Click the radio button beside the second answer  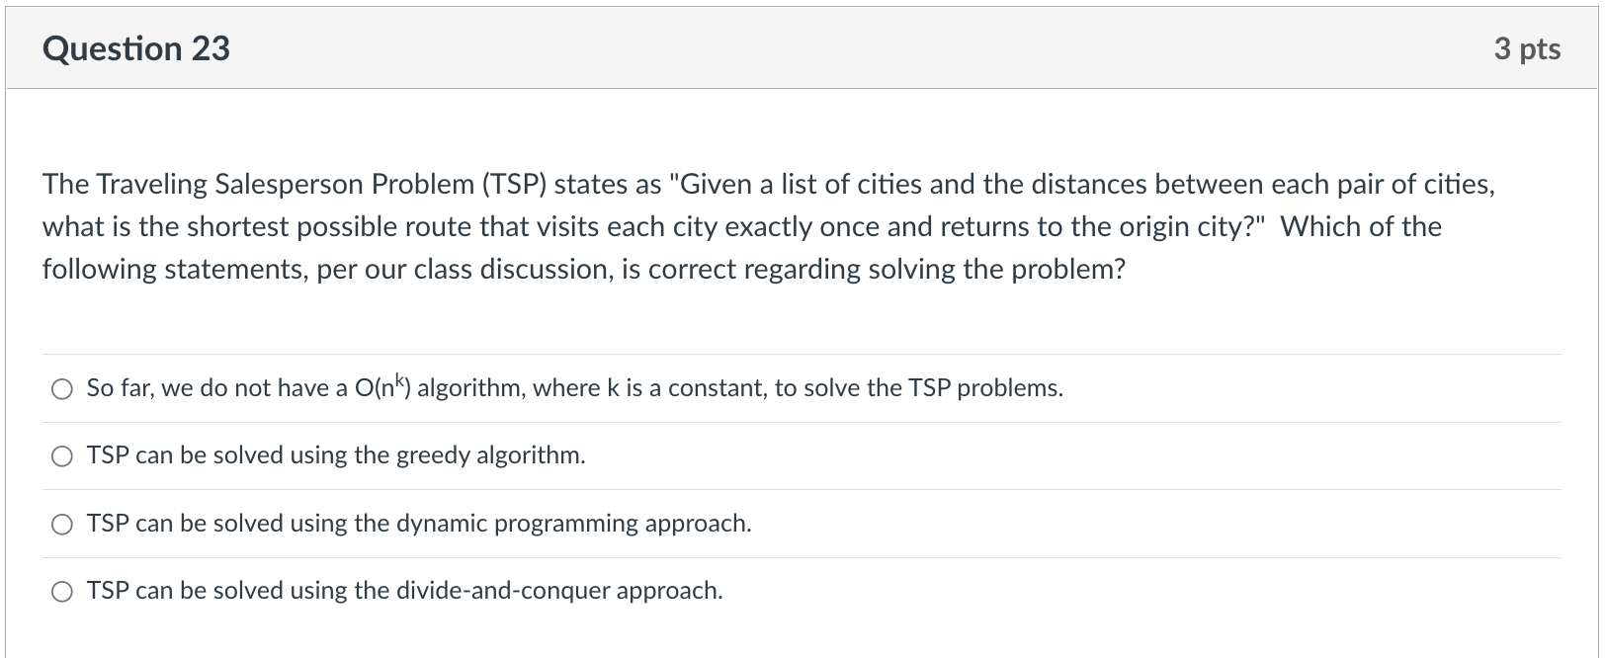point(62,456)
